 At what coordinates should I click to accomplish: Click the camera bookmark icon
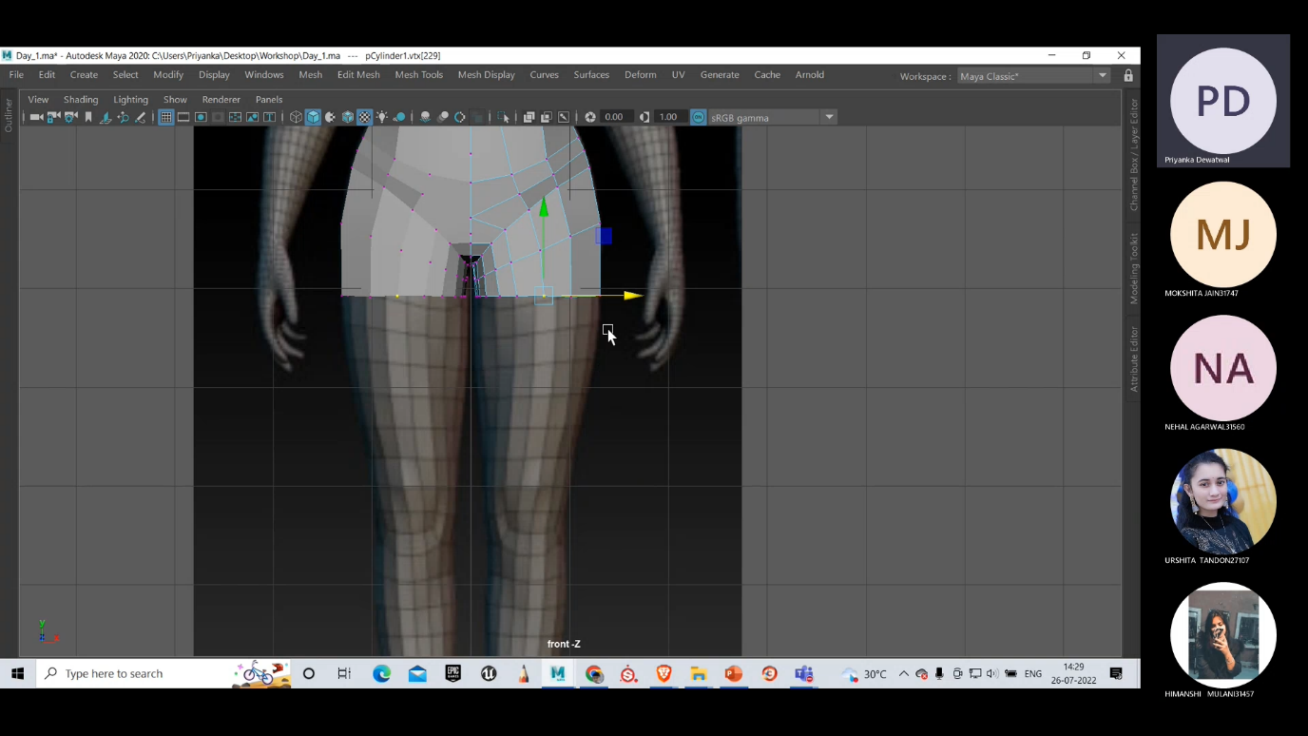(88, 117)
